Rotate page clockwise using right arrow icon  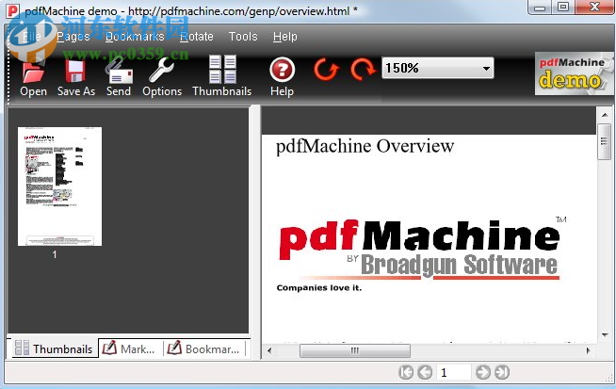363,70
